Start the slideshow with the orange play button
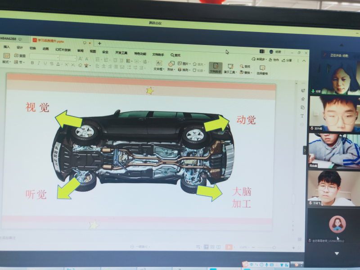This screenshot has height=270, width=360. tap(229, 247)
